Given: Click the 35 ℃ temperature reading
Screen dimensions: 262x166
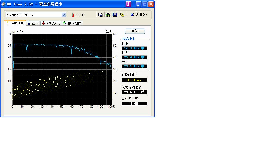Looking at the screenshot, I should point(80,15).
